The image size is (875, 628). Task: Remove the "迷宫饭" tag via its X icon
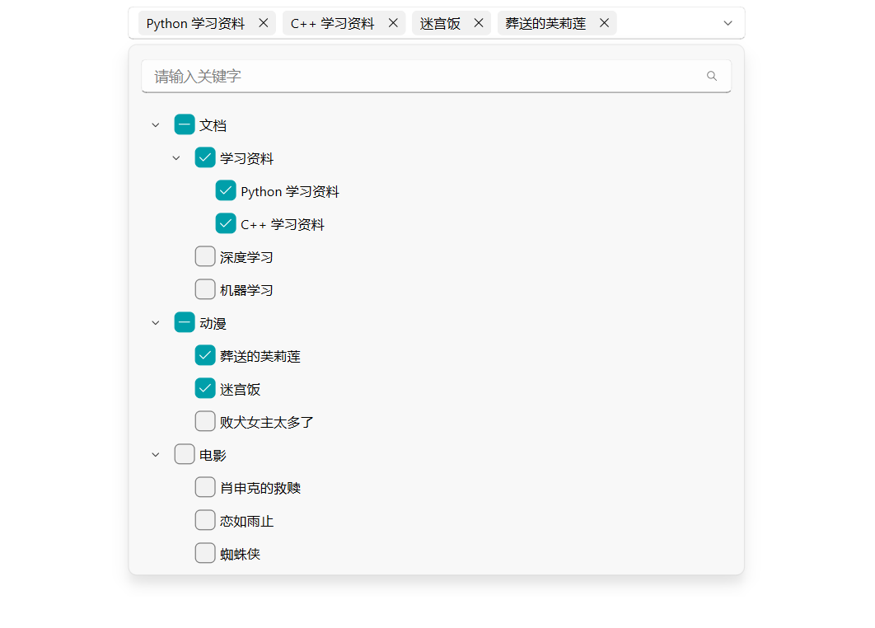pyautogui.click(x=478, y=23)
